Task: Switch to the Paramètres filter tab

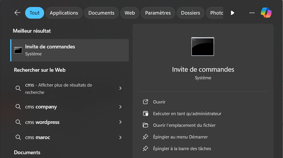Action: point(158,13)
